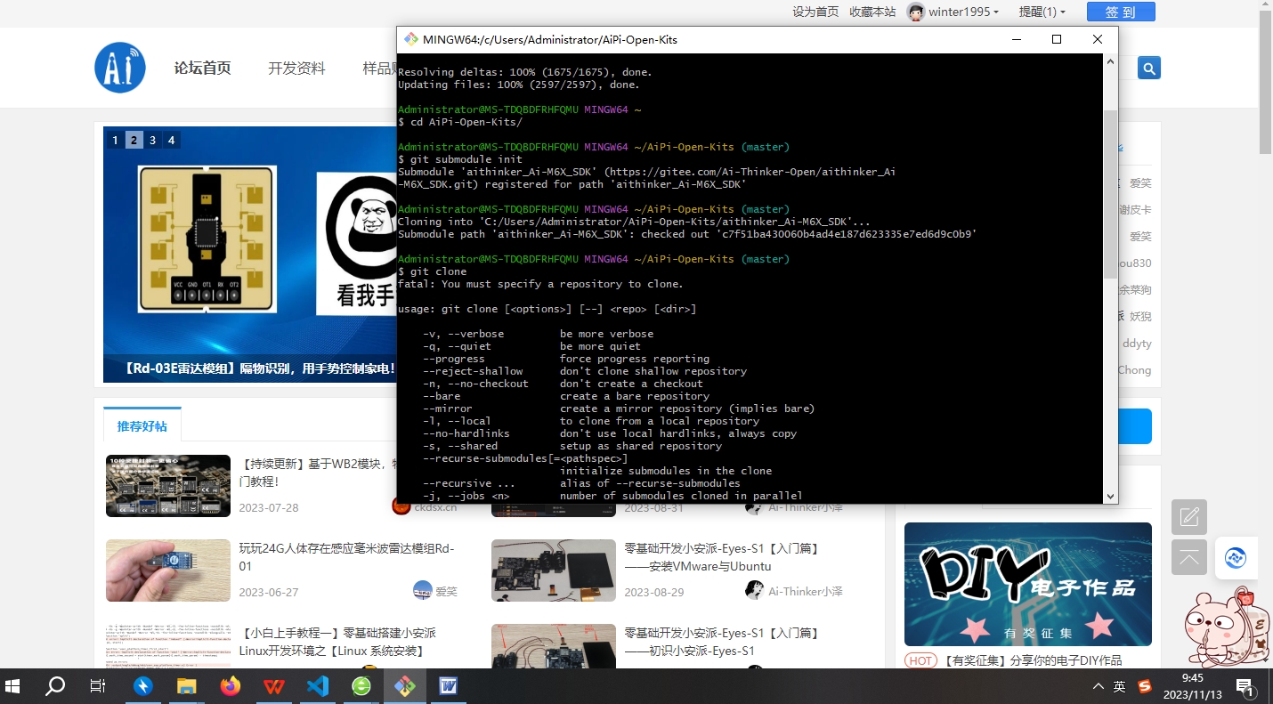Click terminal scrollbar up arrow
Viewport: 1273px width, 704px height.
(x=1110, y=61)
